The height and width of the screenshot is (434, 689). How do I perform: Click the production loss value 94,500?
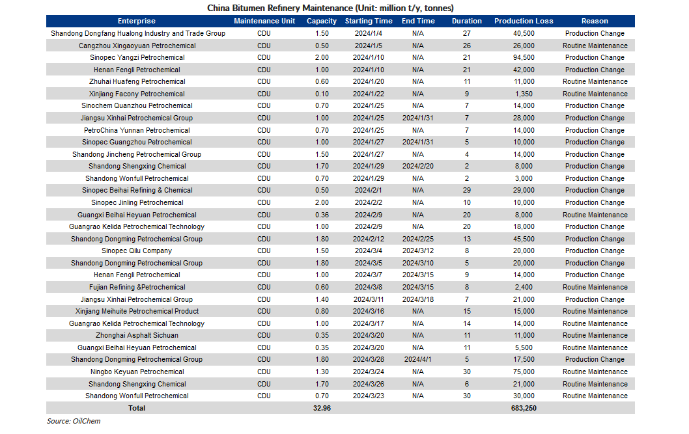524,57
